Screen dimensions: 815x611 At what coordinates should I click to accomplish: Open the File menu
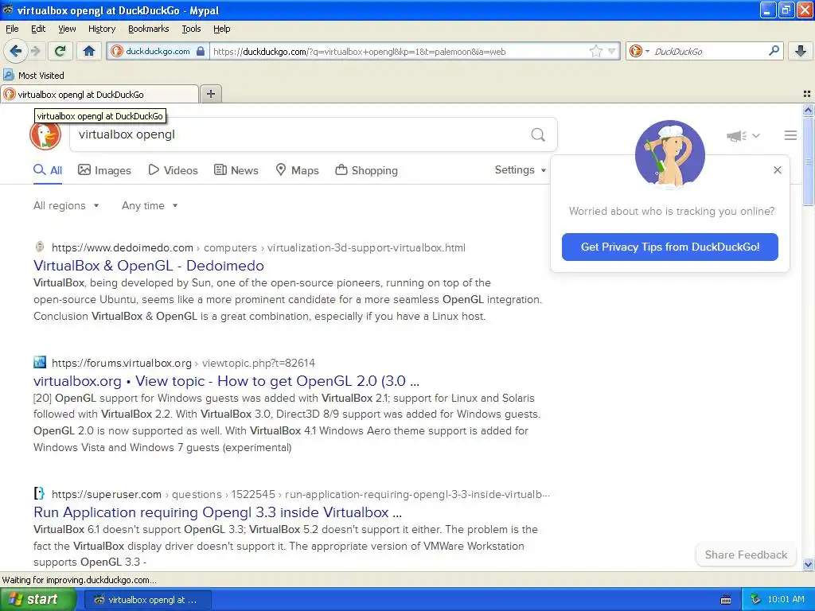[12, 29]
